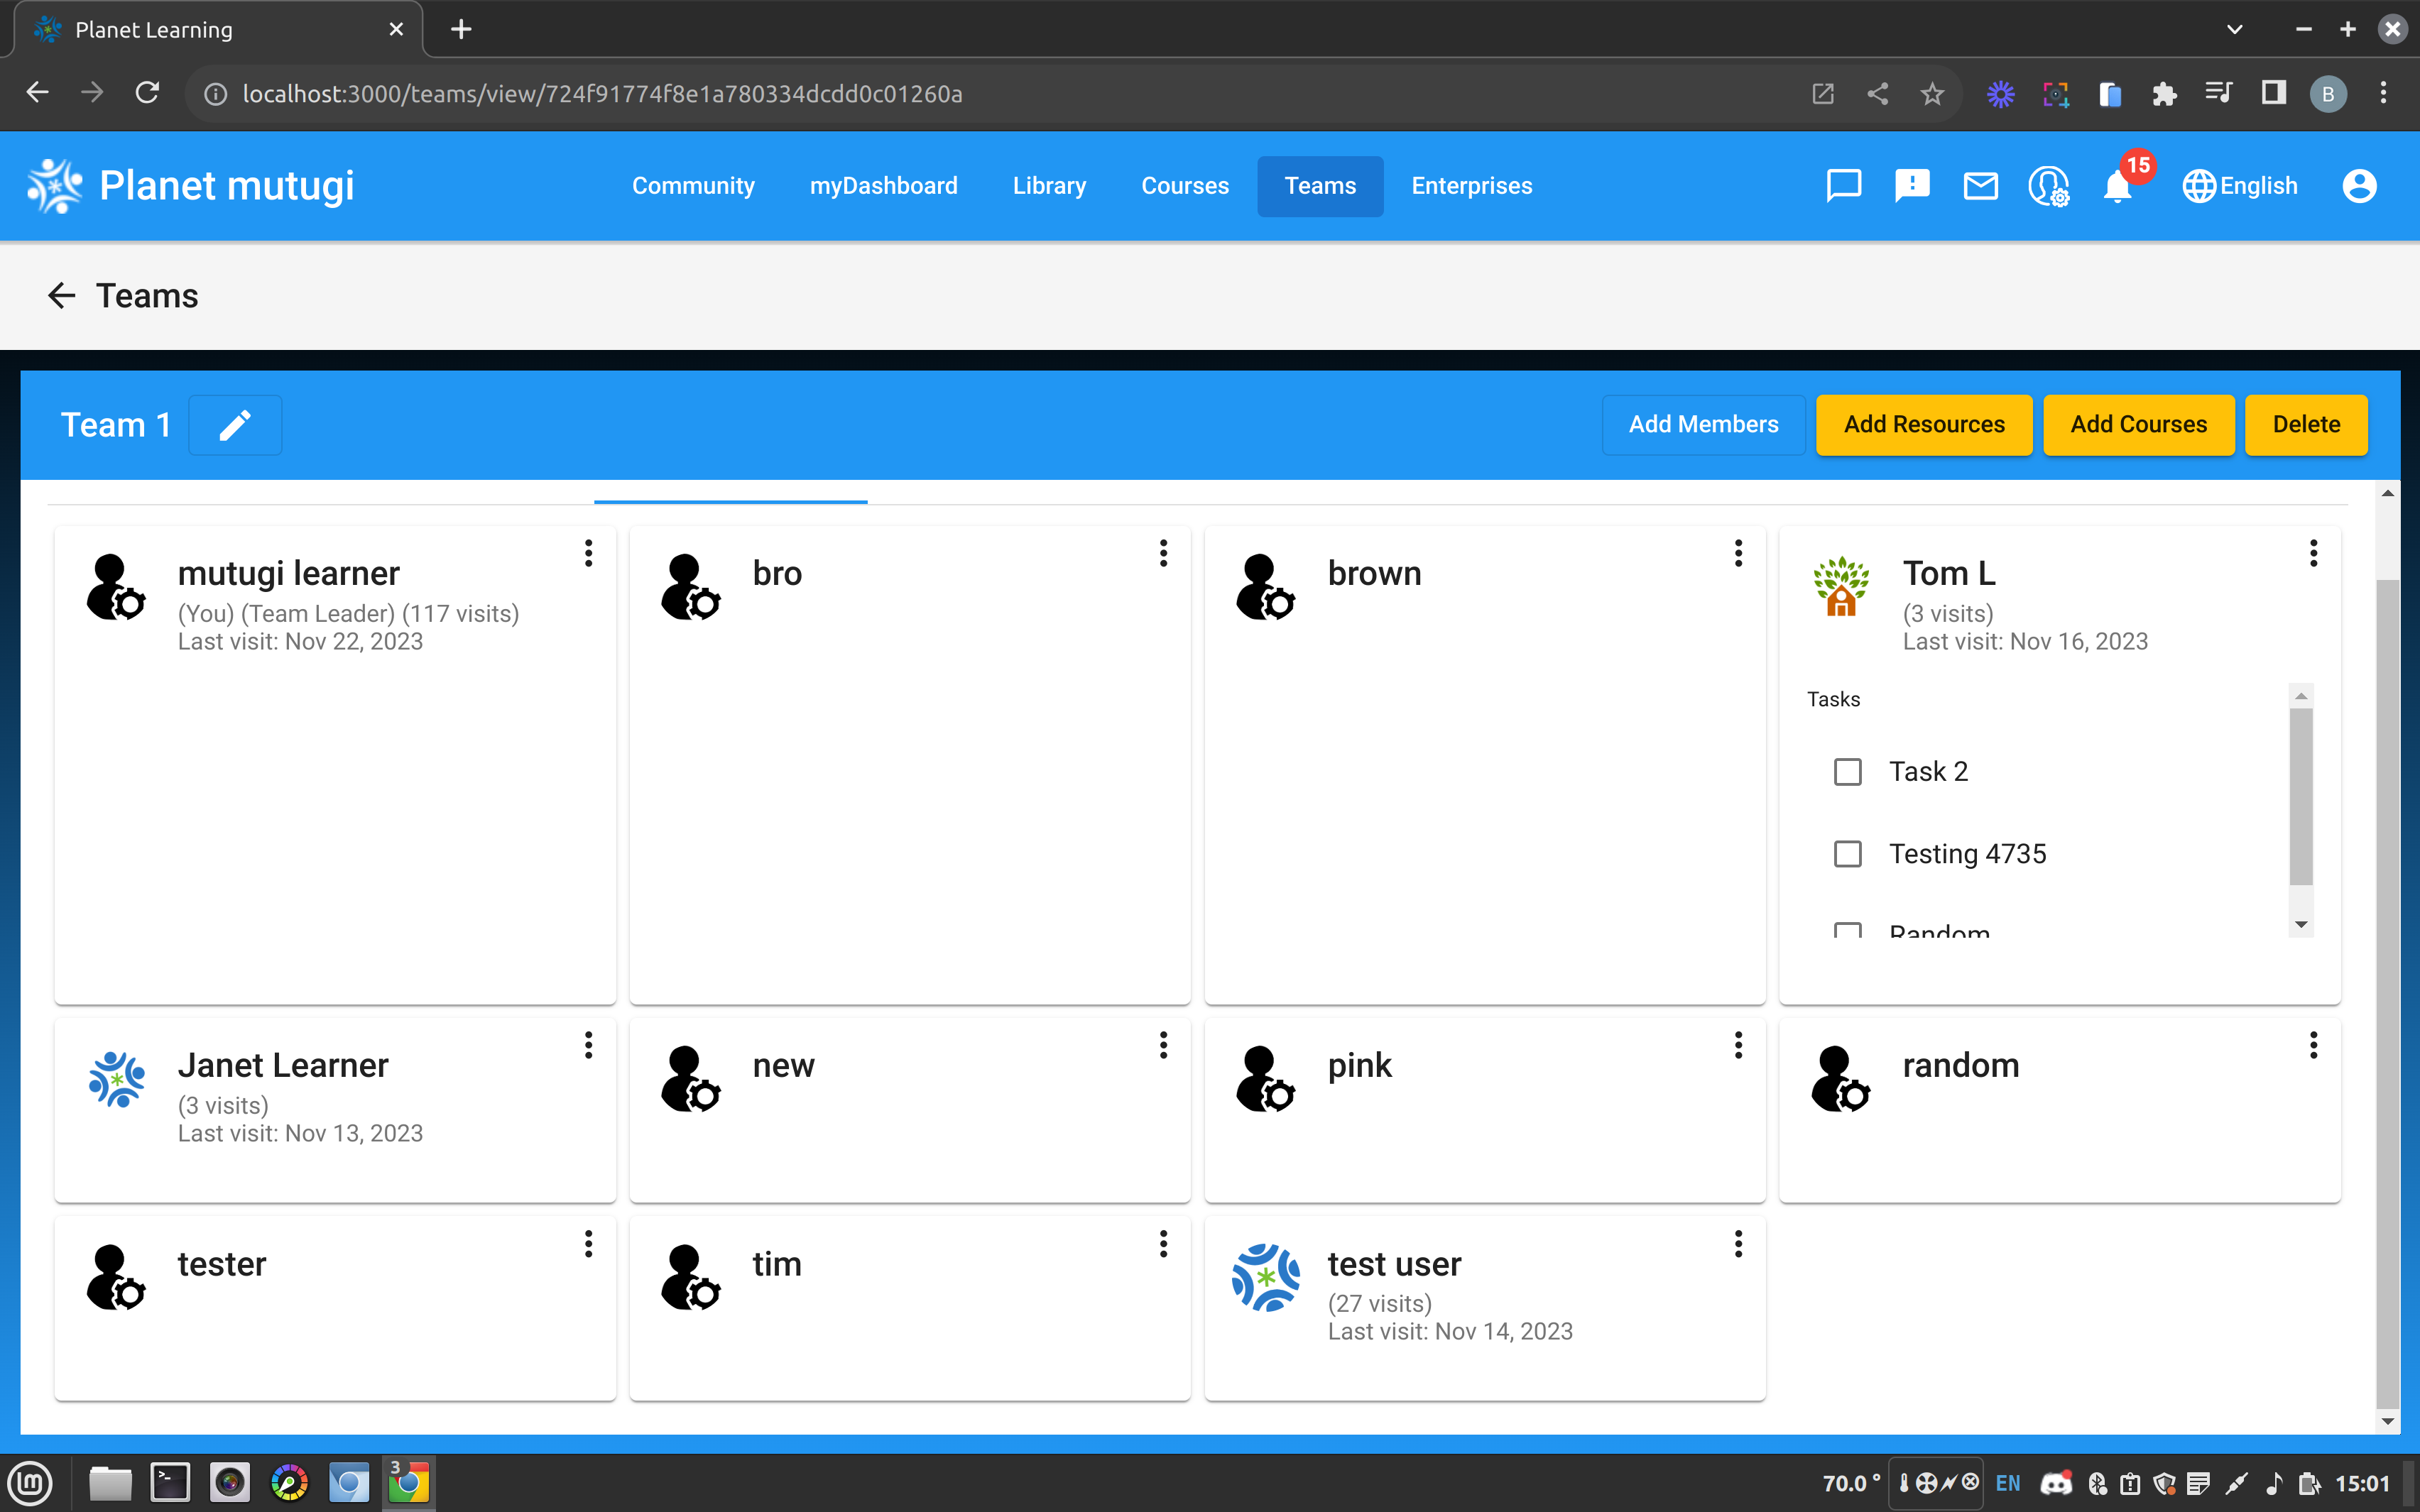Image resolution: width=2420 pixels, height=1512 pixels.
Task: Open the feedback icon in the navbar
Action: pyautogui.click(x=1912, y=186)
